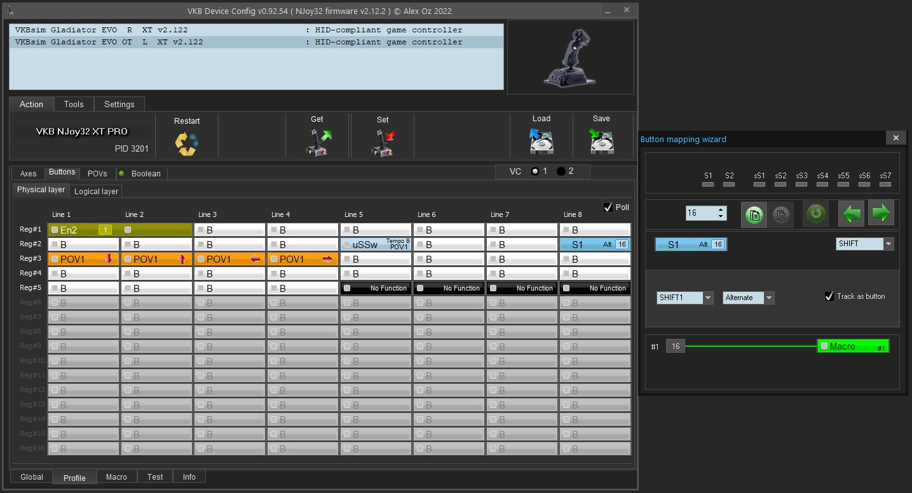Click the sS4 subshift indicator
912x493 pixels.
(x=822, y=184)
